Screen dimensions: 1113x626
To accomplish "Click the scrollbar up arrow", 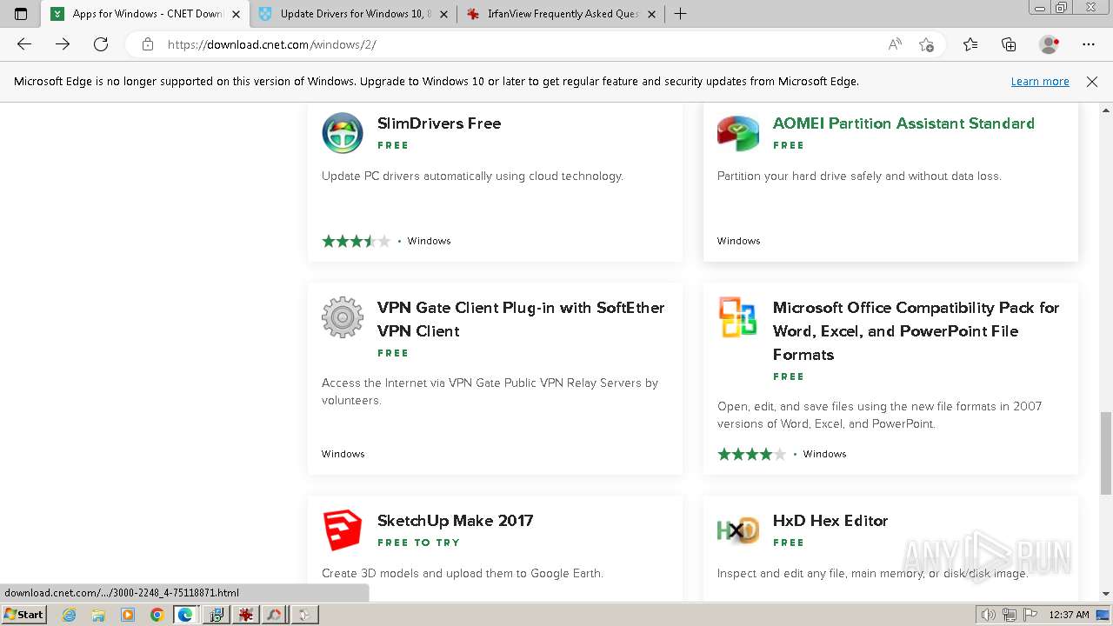I will pos(1106,110).
